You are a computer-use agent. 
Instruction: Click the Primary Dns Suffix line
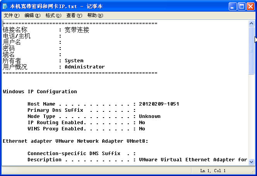(x=82, y=110)
